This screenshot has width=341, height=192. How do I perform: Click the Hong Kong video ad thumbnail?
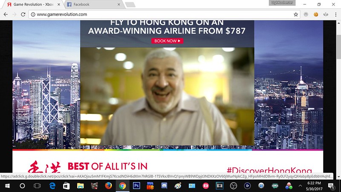coord(167,96)
